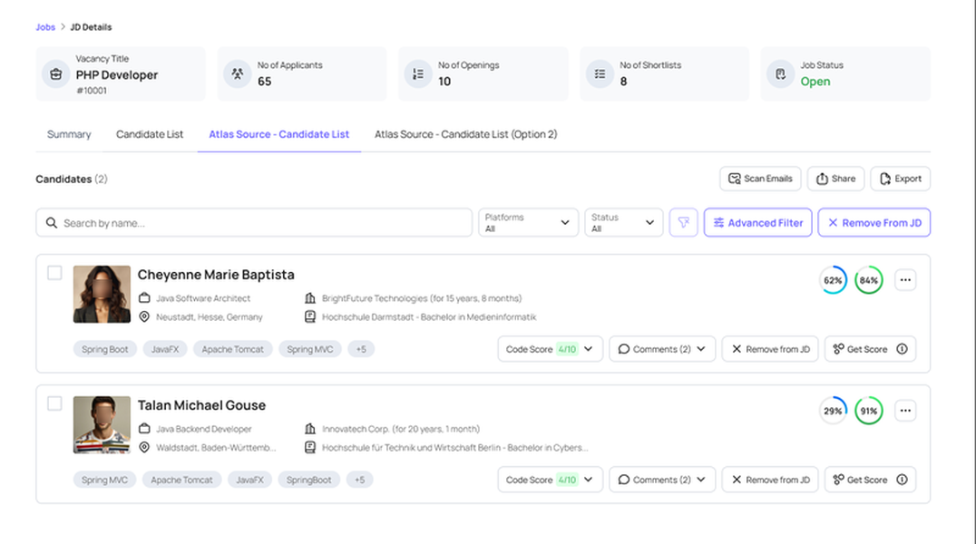Click location pin beside Neustadt, Hesse, Germany
976x544 pixels.
[144, 316]
